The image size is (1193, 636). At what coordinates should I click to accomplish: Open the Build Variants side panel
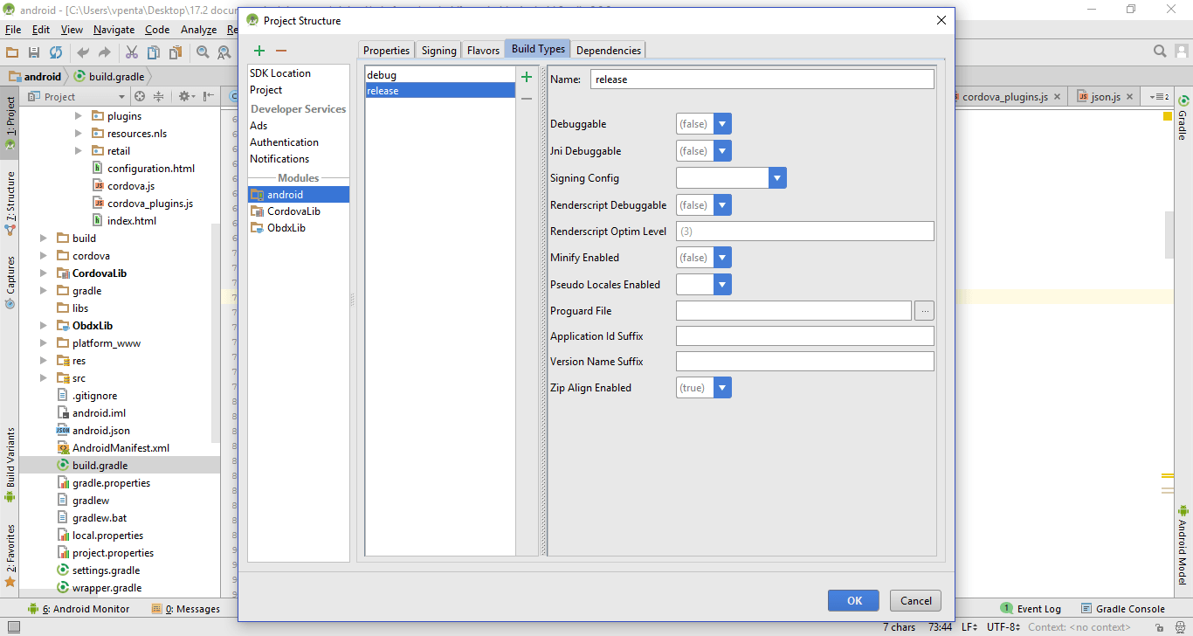click(x=10, y=465)
